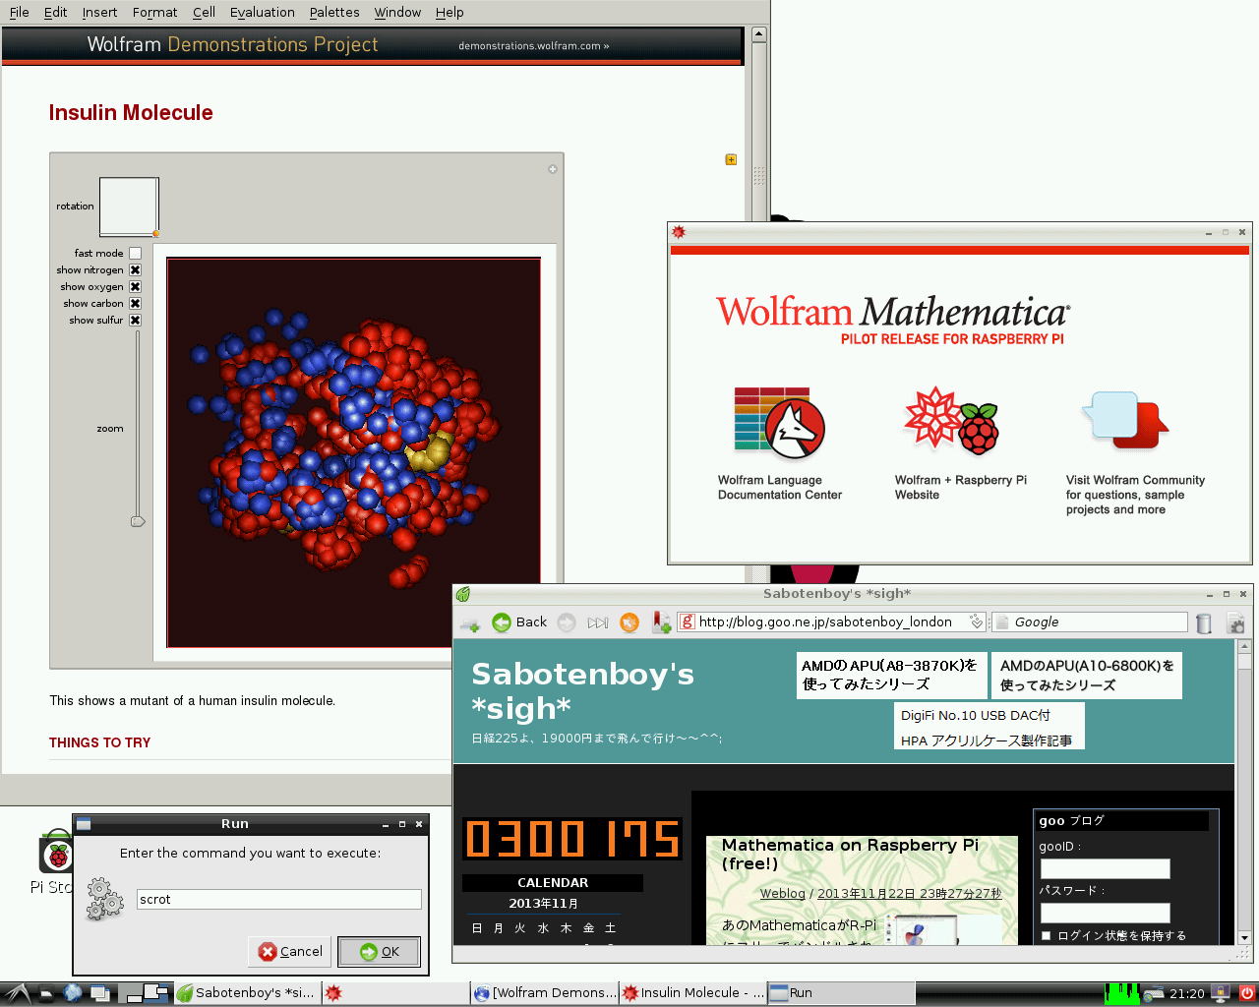1259x1007 pixels.
Task: Click the new tab icon in Midori toolbar
Action: coord(470,622)
